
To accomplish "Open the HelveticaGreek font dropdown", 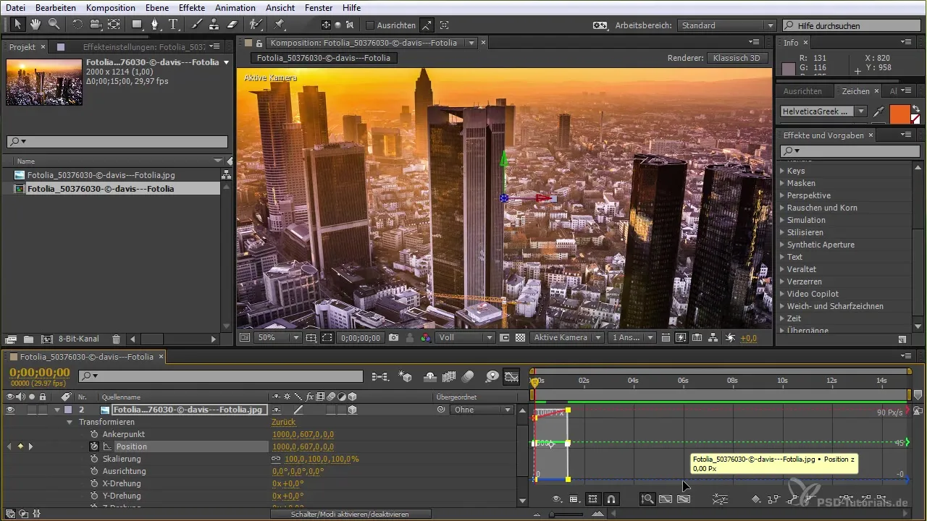I will click(x=823, y=111).
